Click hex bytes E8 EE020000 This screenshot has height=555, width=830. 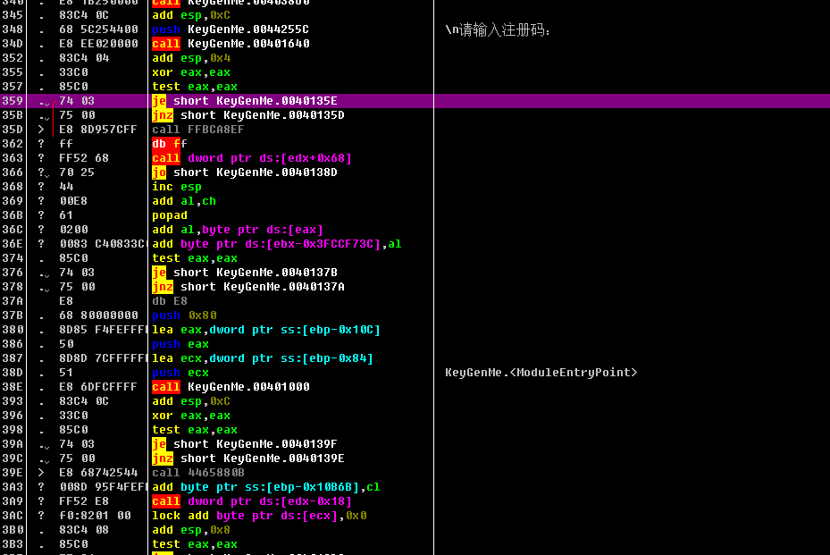[x=98, y=44]
